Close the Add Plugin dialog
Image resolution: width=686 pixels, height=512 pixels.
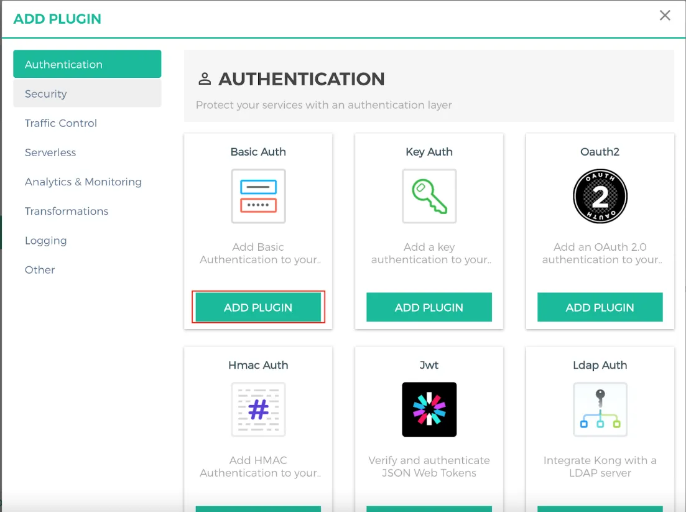[665, 16]
